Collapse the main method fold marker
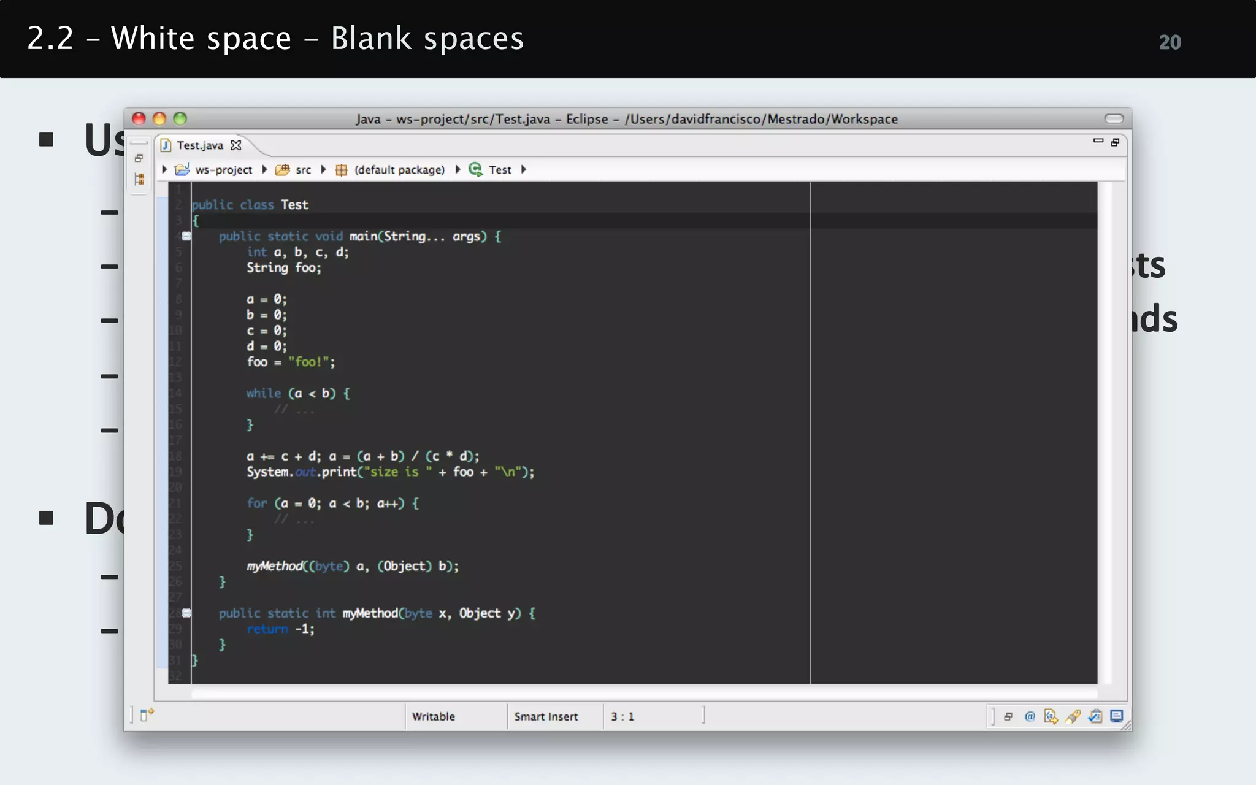Image resolution: width=1256 pixels, height=785 pixels. (x=186, y=236)
